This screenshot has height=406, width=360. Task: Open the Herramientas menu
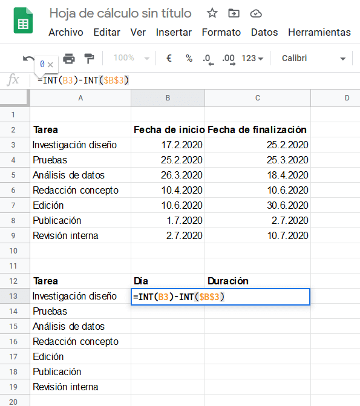click(319, 32)
